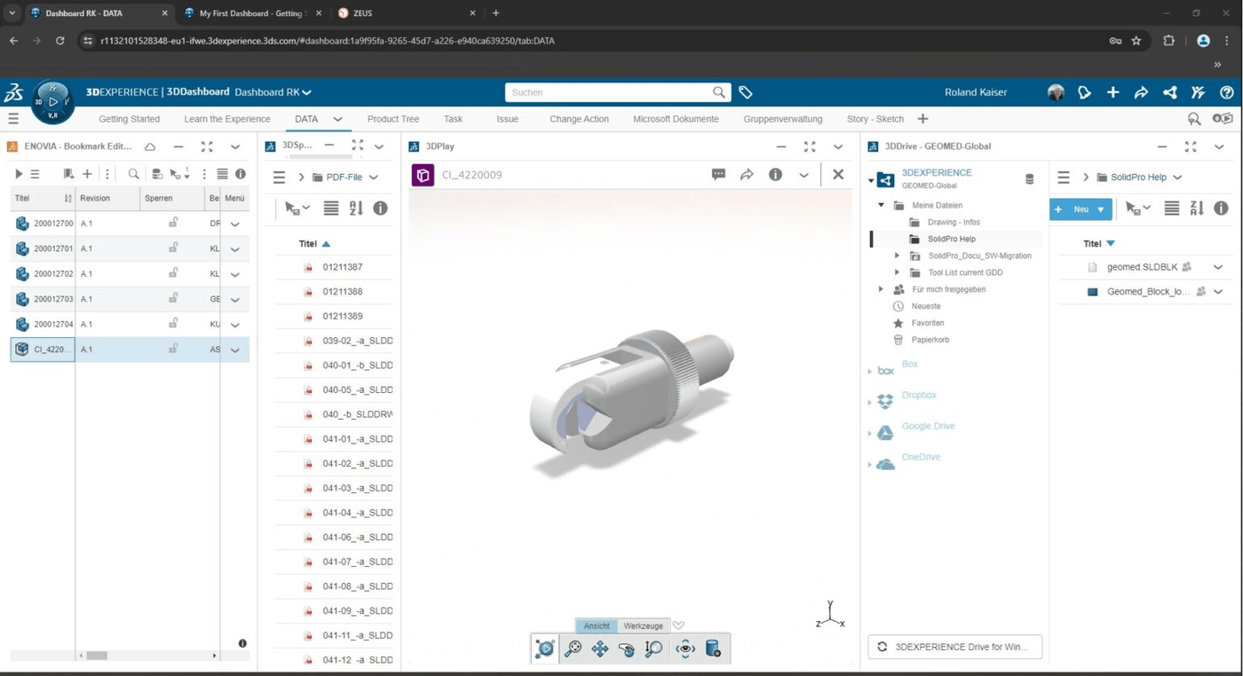Favorite the 3DPlay toolbar via the heart icon

[678, 625]
